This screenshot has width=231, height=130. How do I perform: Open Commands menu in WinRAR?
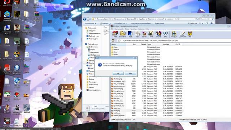[x=119, y=29]
